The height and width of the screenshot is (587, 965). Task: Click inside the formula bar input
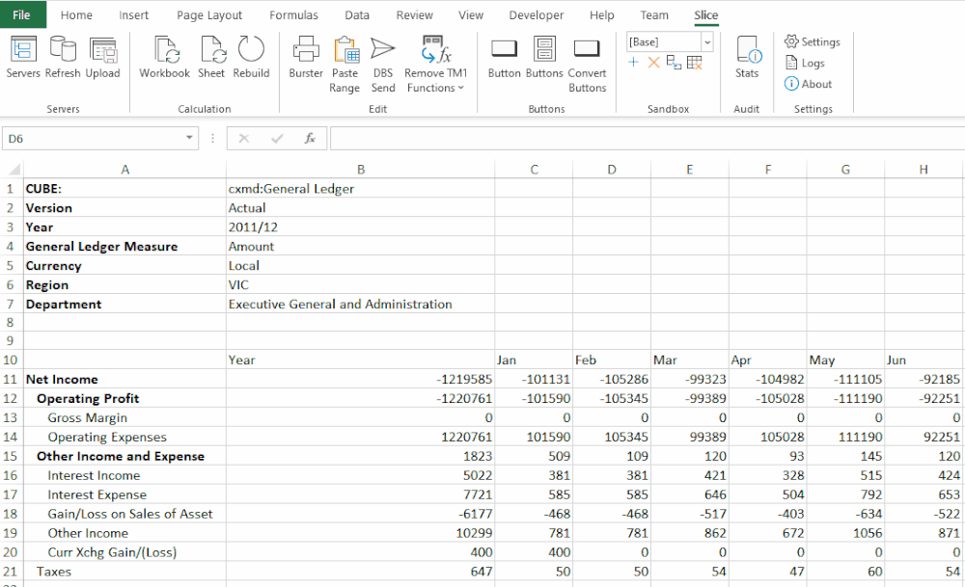coord(647,139)
